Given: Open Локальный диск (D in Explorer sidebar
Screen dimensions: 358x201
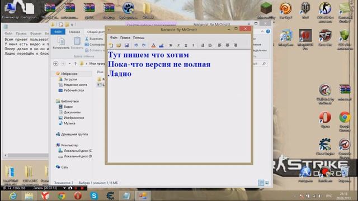Looking at the screenshot, I should click(78, 156).
